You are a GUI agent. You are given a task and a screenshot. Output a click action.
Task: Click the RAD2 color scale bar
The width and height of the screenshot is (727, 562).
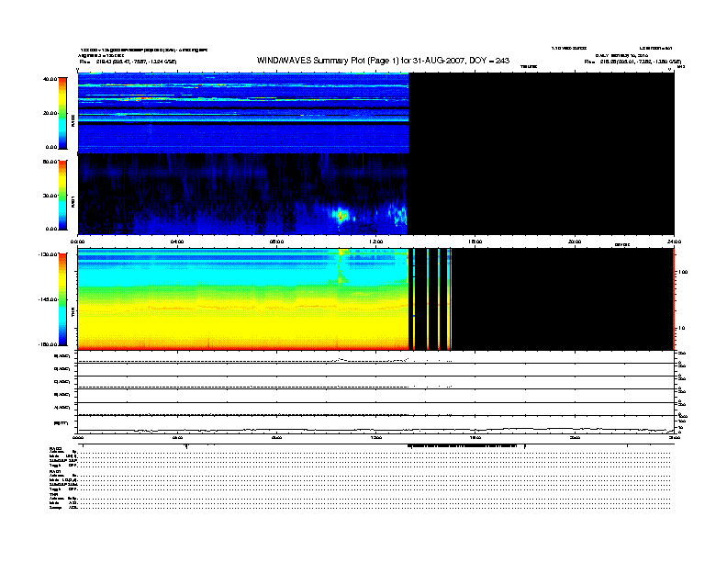[x=62, y=114]
